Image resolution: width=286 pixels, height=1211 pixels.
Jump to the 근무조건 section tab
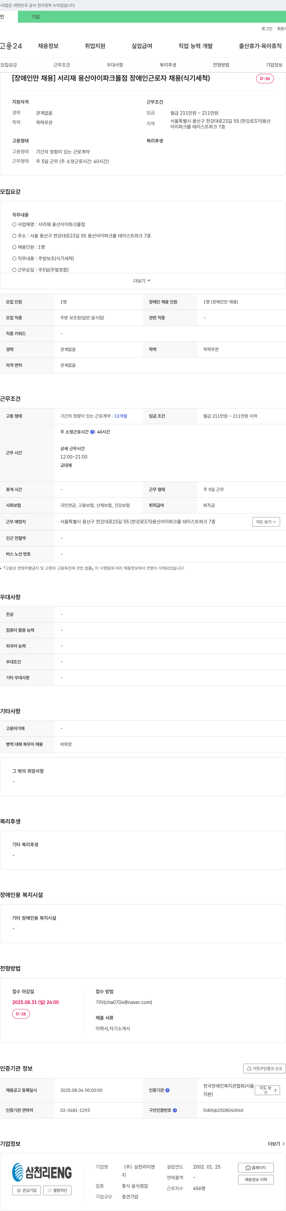(x=62, y=65)
